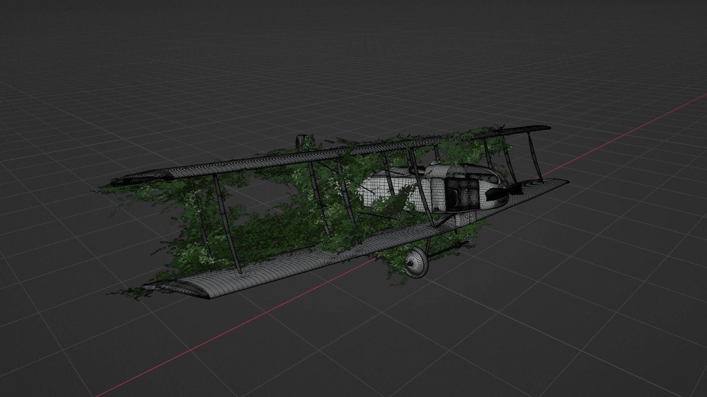Select the dark engine radiator grille
Viewport: 707px width, 397px height.
pyautogui.click(x=462, y=194)
